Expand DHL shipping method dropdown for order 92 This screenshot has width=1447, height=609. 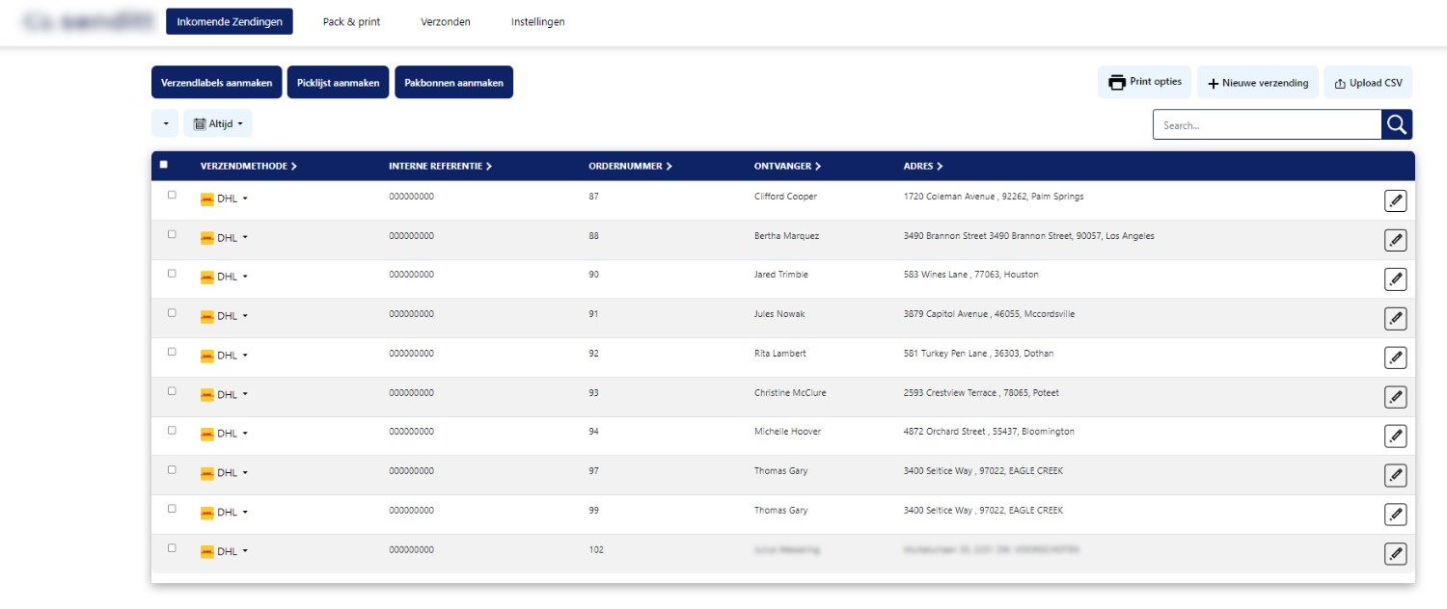[245, 356]
